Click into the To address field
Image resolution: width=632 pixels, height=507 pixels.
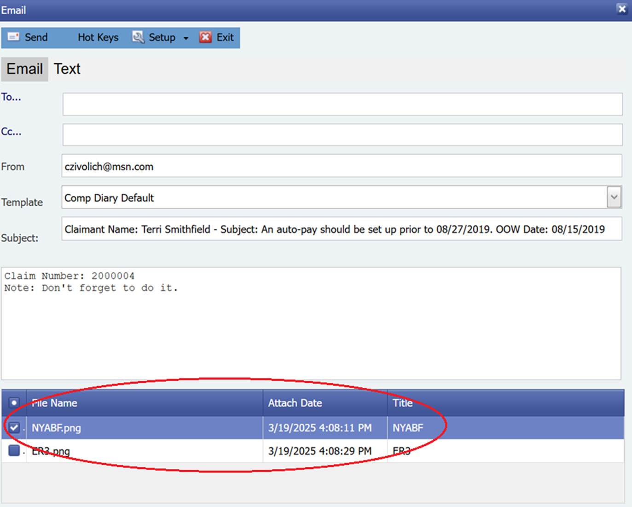point(342,104)
